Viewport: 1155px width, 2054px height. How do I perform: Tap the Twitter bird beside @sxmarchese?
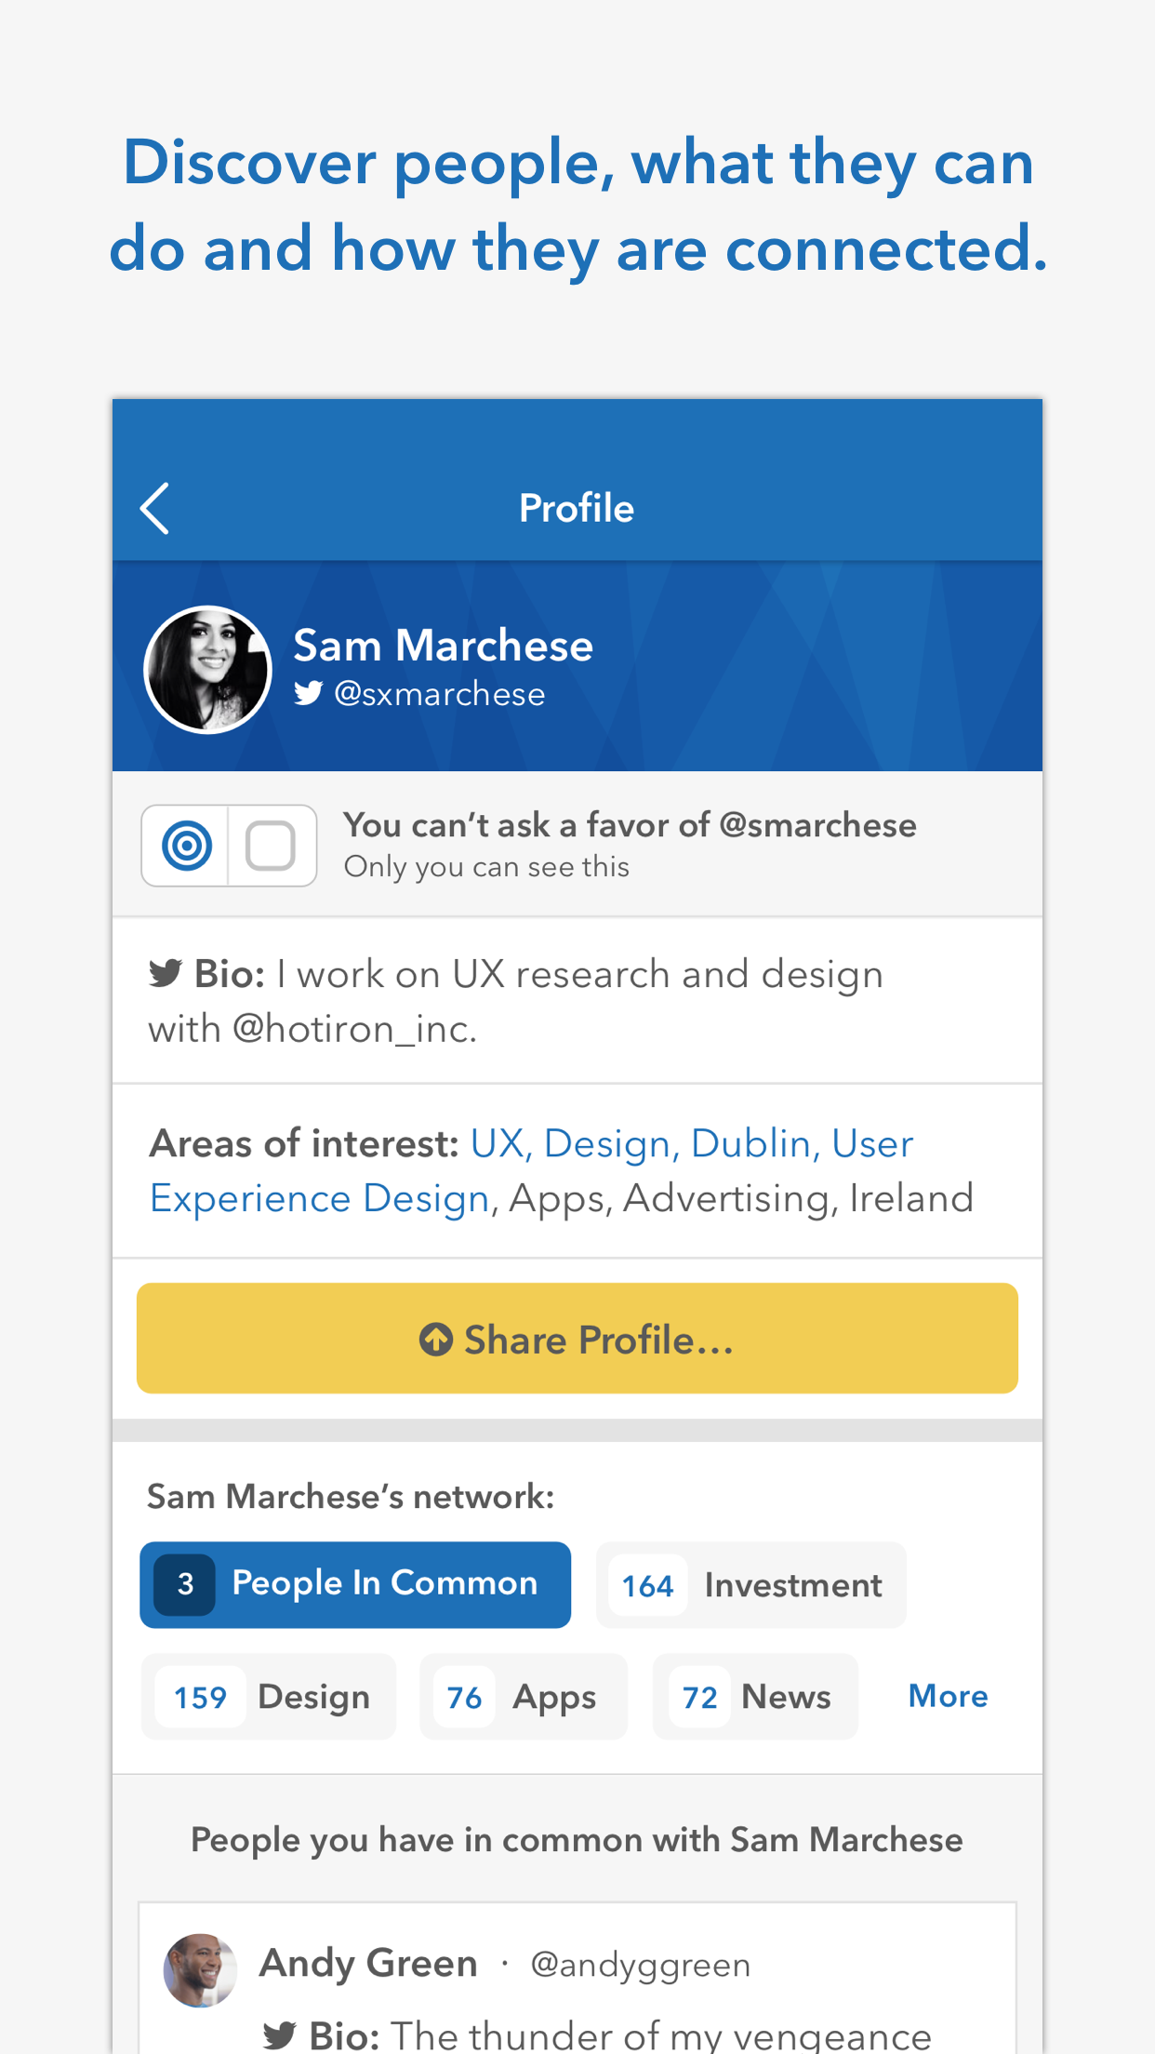(x=308, y=693)
